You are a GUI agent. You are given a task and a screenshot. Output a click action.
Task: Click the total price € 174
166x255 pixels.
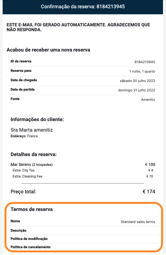(x=149, y=192)
